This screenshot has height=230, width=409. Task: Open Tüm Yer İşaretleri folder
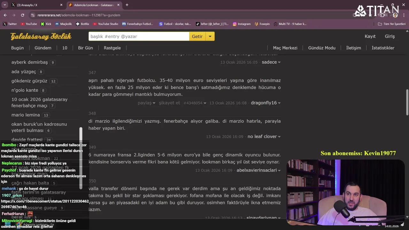point(392,24)
